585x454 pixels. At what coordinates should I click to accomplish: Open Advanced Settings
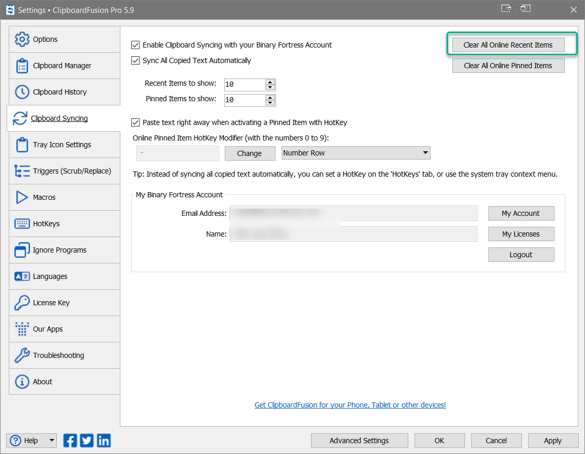point(359,441)
